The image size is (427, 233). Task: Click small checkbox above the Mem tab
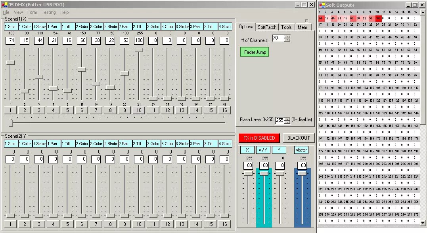click(306, 21)
